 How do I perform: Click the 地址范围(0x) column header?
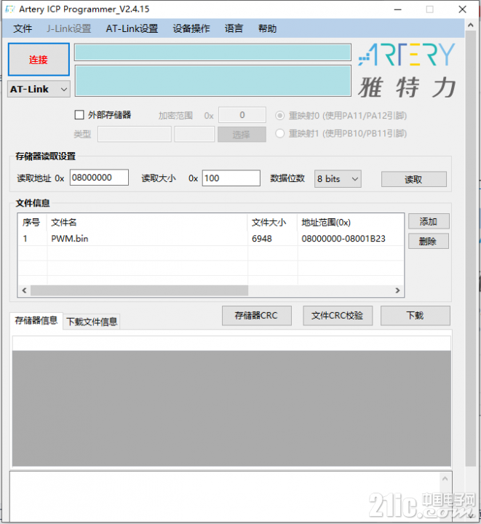pyautogui.click(x=351, y=222)
